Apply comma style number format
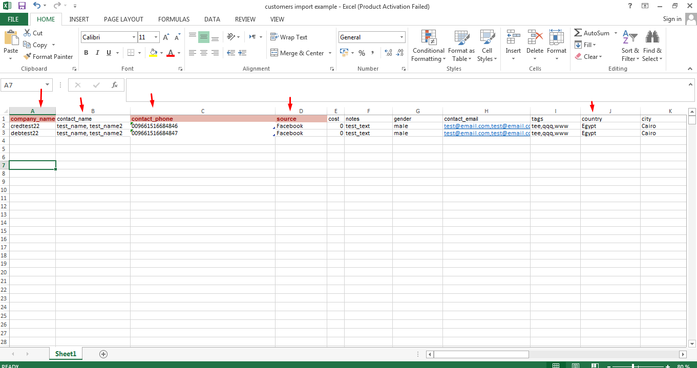Image resolution: width=697 pixels, height=368 pixels. tap(373, 53)
